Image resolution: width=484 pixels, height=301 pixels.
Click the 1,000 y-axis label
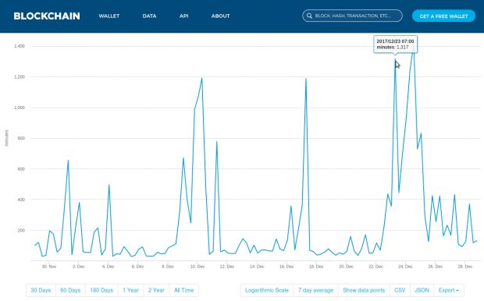[20, 108]
